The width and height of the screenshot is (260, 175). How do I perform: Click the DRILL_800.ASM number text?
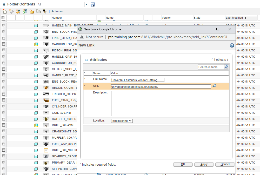[x=63, y=125]
